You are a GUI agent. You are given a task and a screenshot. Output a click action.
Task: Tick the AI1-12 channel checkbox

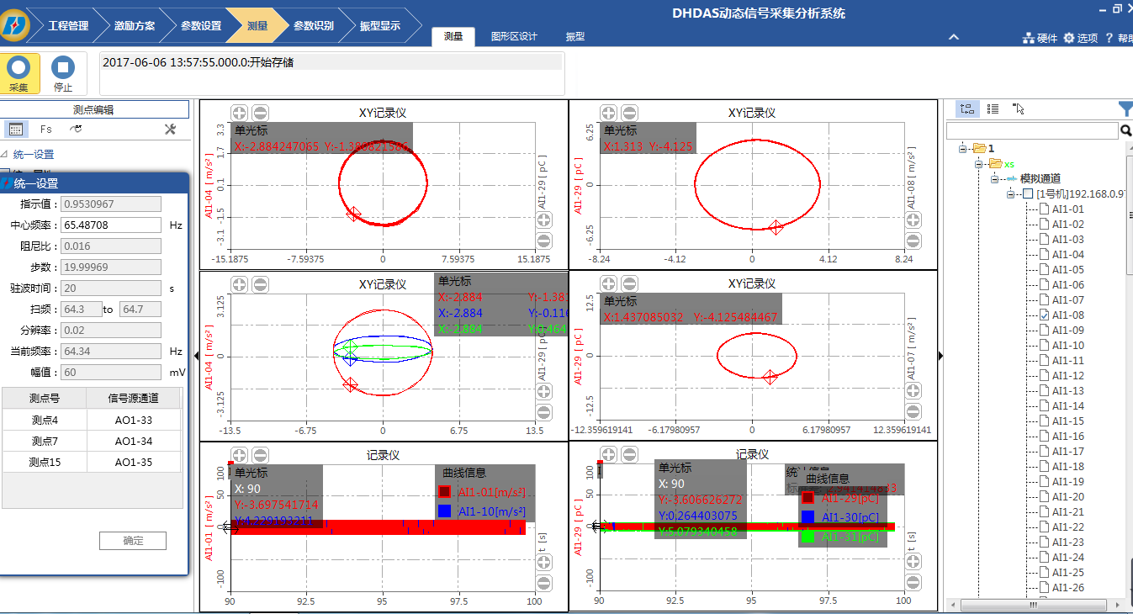click(1044, 375)
